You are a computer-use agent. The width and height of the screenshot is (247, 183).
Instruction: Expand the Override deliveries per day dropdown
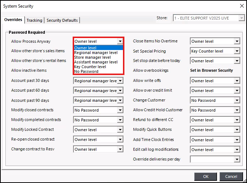point(237,159)
